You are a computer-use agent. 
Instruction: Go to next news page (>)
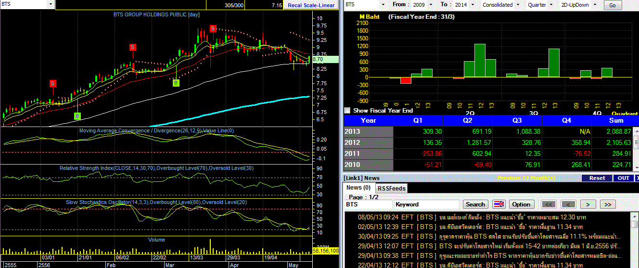pos(588,204)
